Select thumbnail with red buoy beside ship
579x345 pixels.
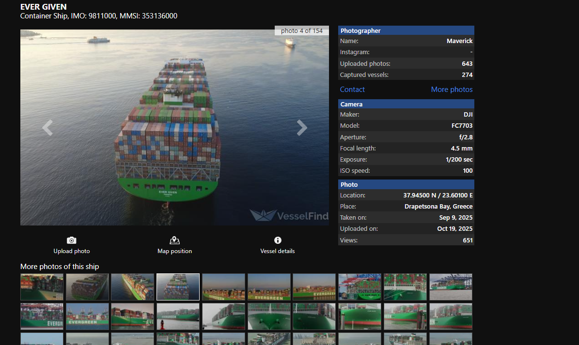[x=178, y=316]
